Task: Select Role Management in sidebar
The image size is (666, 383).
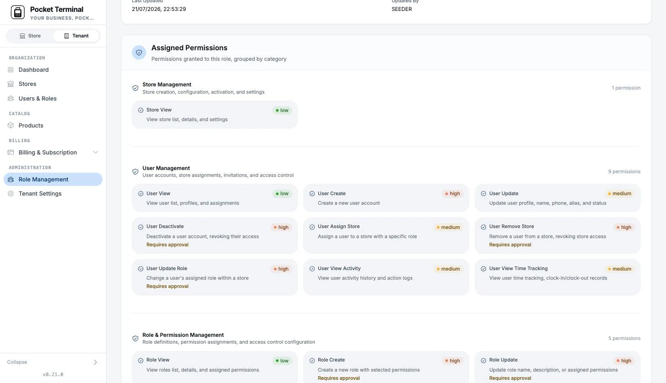Action: tap(53, 179)
